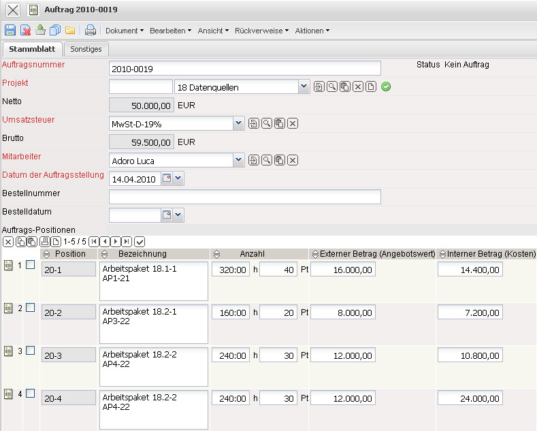Click the empty Bestellnummer input field
The image size is (537, 431).
(x=244, y=197)
